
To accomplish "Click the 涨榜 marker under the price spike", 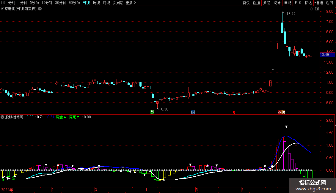I will point(281,112).
